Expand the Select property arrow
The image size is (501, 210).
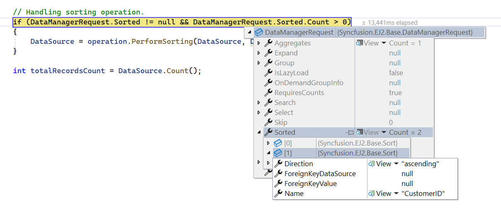tap(259, 112)
